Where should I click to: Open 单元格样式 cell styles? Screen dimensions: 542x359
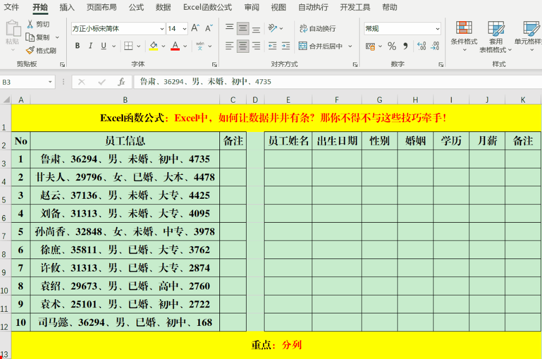click(x=528, y=36)
